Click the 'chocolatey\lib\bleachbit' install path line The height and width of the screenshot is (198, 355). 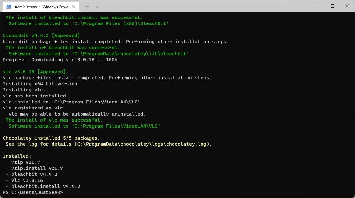(x=98, y=54)
